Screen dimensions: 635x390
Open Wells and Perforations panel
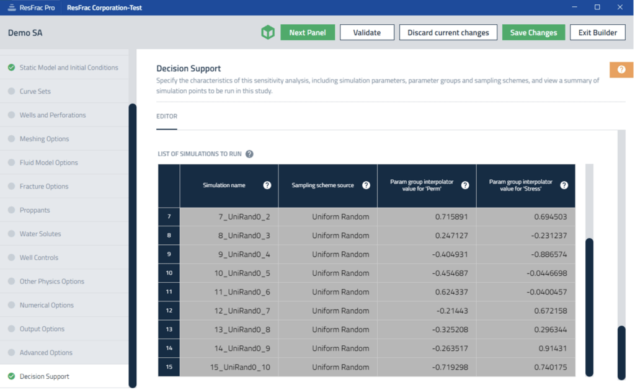click(53, 115)
